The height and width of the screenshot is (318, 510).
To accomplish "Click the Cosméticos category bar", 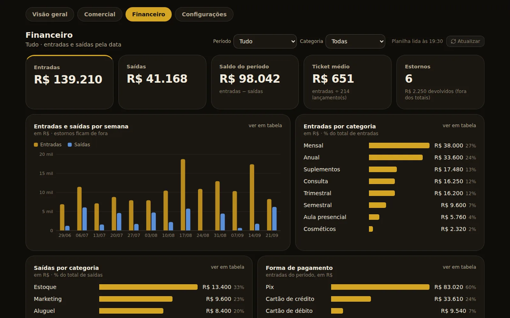I will coord(371,229).
